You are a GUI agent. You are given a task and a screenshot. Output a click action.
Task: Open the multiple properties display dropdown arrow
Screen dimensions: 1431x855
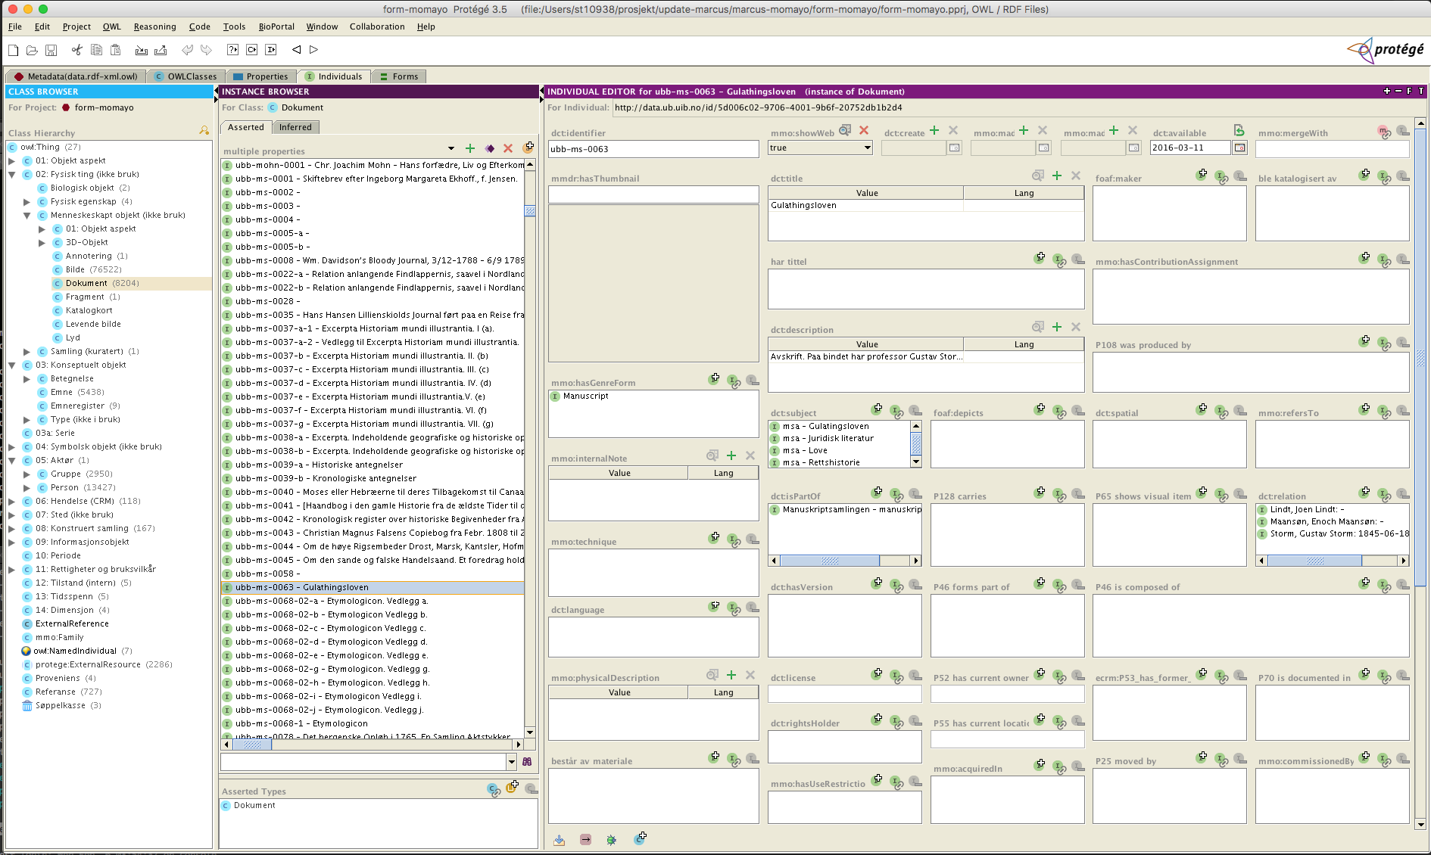point(451,148)
